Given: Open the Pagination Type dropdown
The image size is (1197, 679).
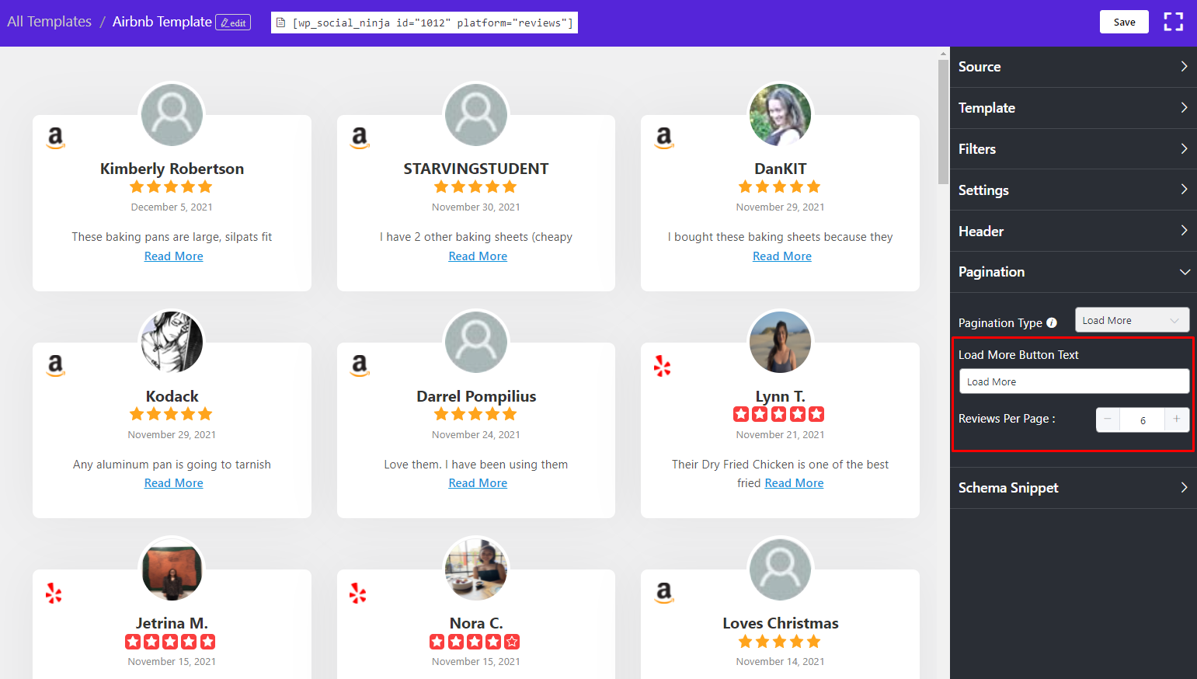Looking at the screenshot, I should coord(1132,319).
